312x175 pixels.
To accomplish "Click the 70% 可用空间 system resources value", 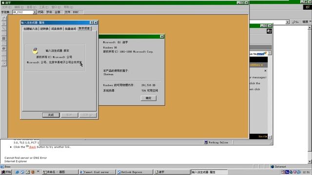I will (x=150, y=91).
